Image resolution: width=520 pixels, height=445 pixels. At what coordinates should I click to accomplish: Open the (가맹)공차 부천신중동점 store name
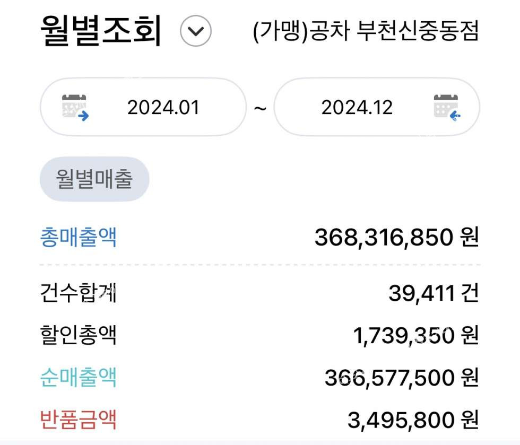pos(366,31)
